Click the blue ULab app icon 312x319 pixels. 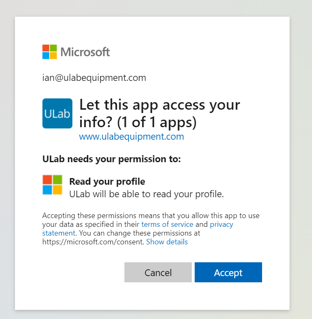[x=57, y=113]
